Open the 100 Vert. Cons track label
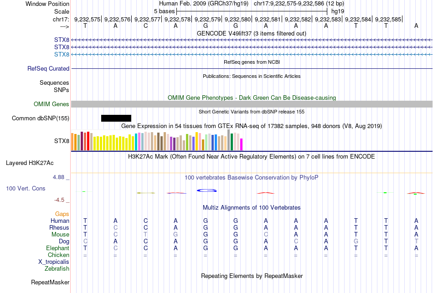The image size is (433, 293). coord(26,188)
